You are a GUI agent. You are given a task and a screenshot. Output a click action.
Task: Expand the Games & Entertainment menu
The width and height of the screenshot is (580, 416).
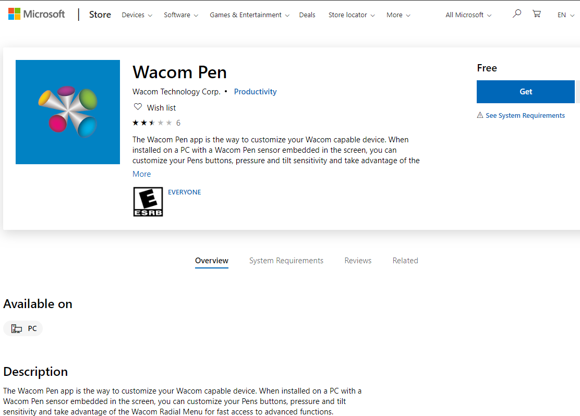coord(249,15)
